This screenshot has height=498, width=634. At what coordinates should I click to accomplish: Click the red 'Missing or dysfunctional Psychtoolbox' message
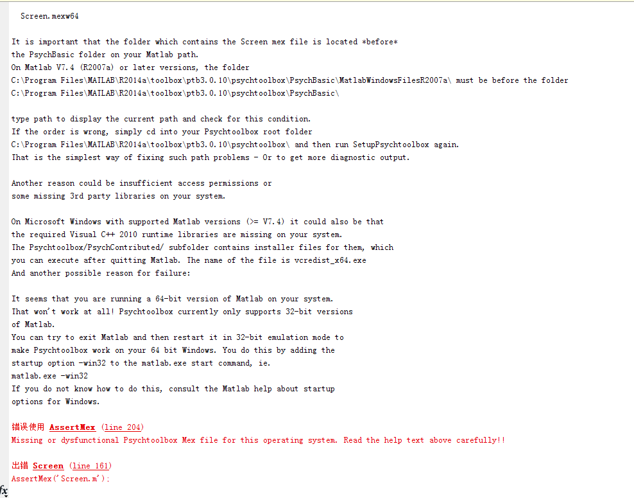[258, 440]
